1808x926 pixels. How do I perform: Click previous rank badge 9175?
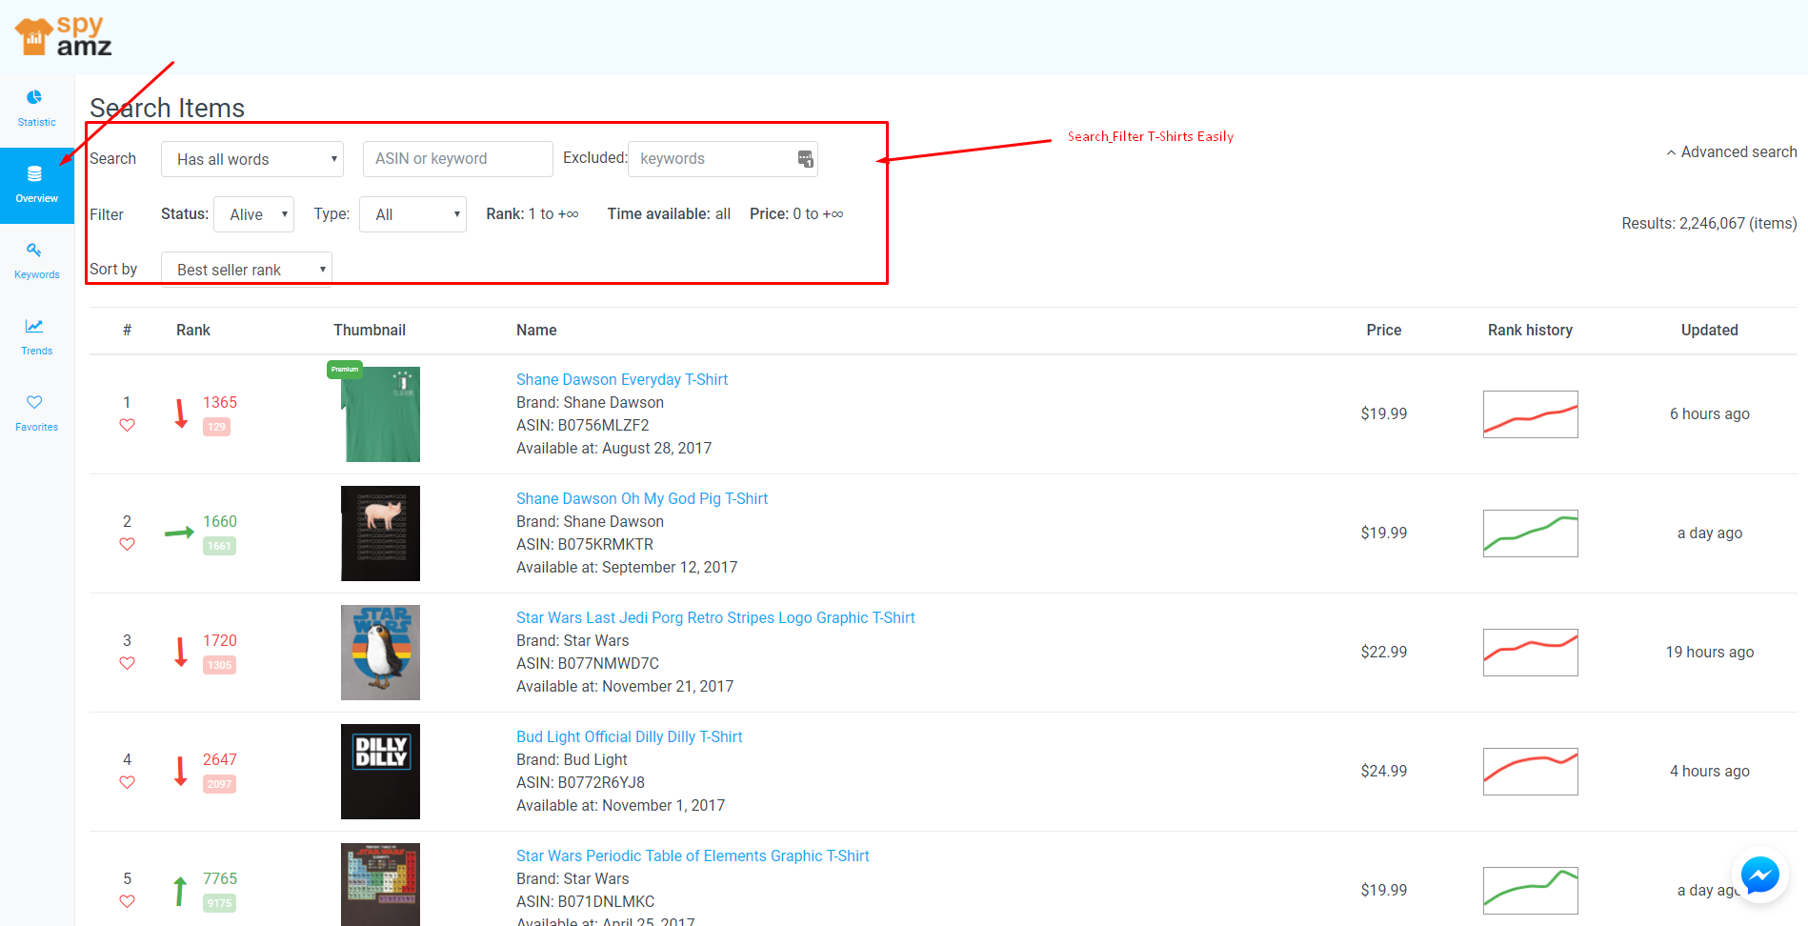point(219,903)
